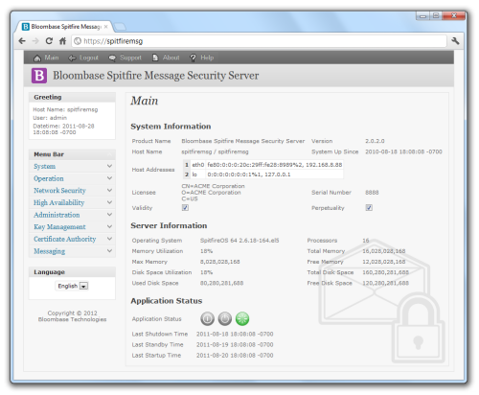The image size is (479, 395).
Task: Click the browser forward arrow
Action: coord(35,41)
